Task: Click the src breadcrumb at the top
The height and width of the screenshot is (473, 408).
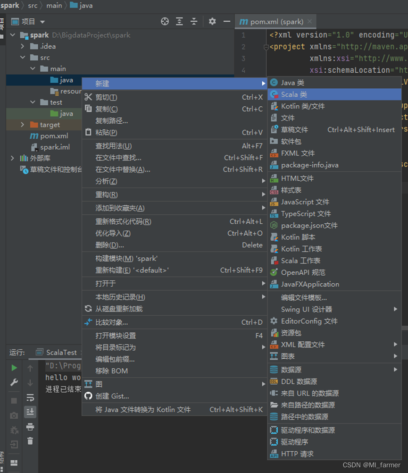Action: (x=32, y=6)
